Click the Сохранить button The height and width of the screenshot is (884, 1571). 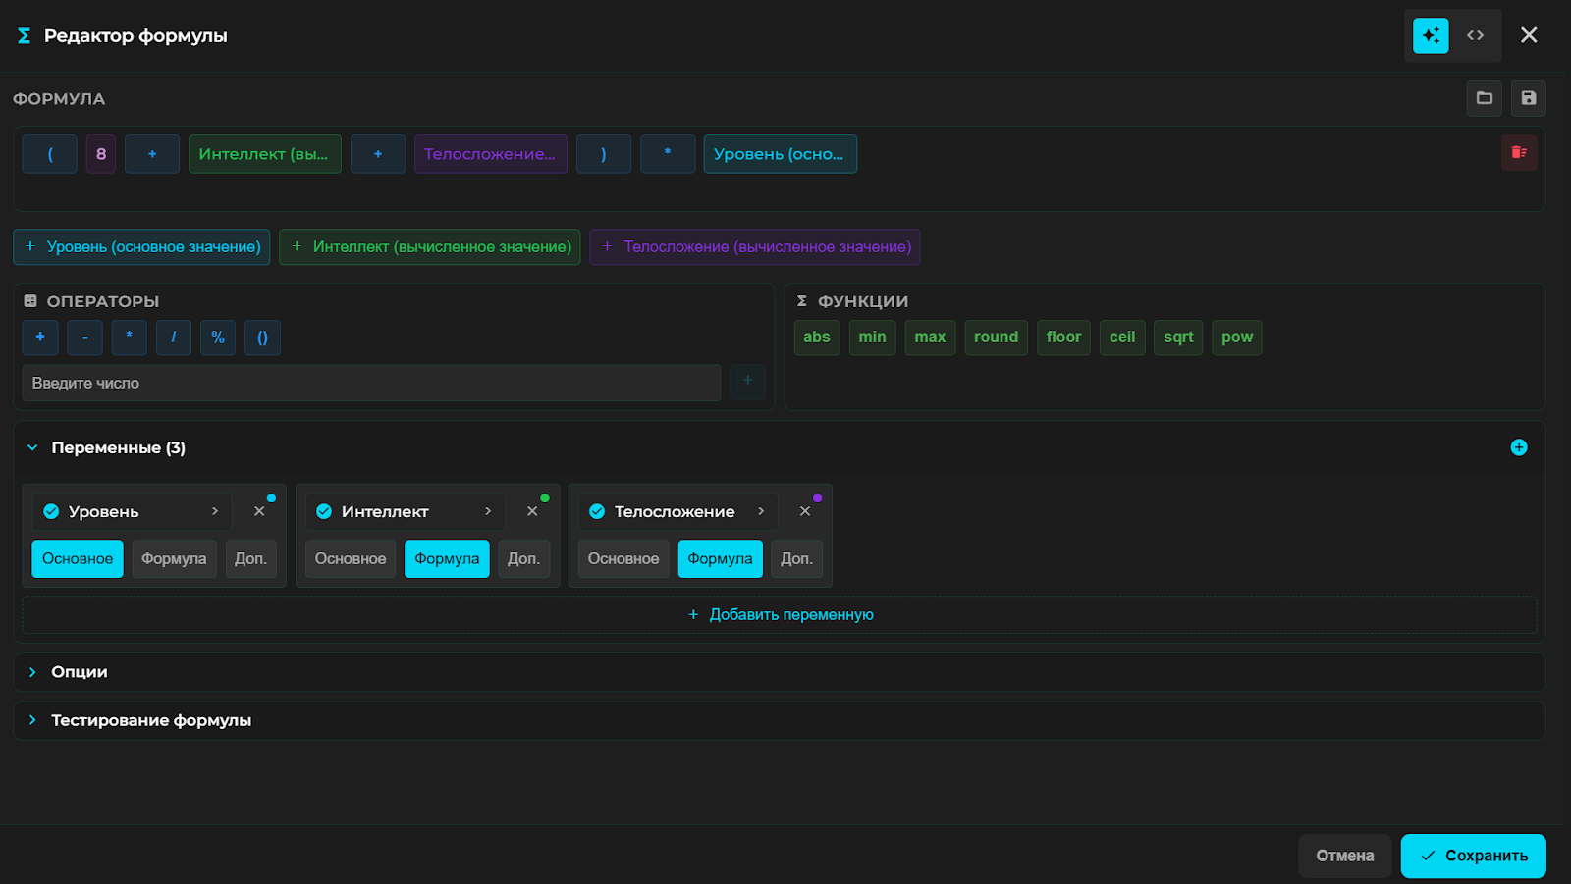1473,856
